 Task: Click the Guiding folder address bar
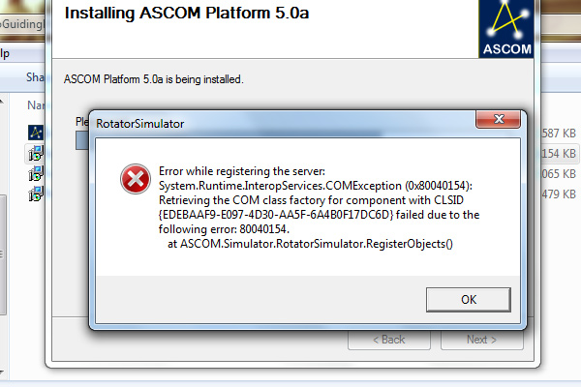[x=22, y=24]
